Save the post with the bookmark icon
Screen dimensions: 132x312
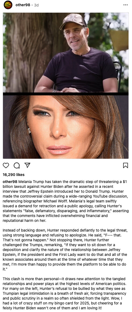tap(126, 165)
